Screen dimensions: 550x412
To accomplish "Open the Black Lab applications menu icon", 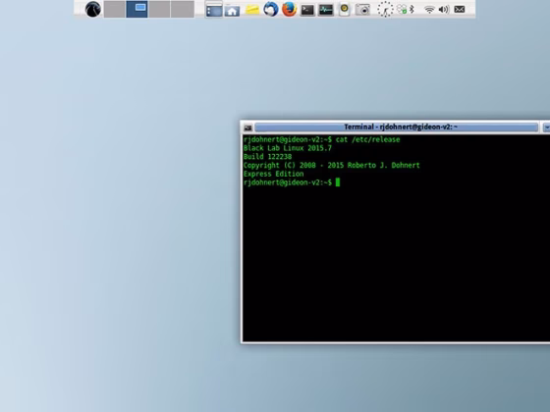I will pos(93,9).
